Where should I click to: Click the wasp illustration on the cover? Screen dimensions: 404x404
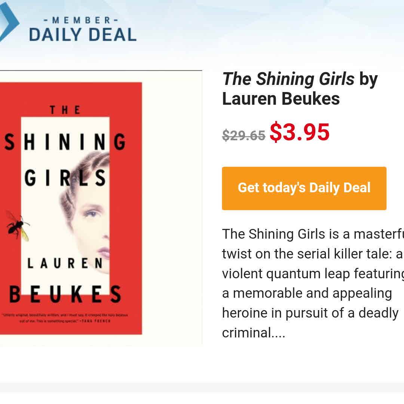point(18,226)
